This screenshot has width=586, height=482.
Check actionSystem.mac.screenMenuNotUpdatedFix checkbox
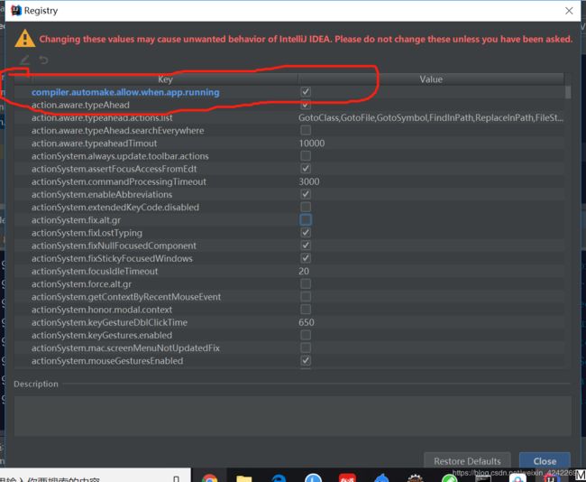point(306,348)
